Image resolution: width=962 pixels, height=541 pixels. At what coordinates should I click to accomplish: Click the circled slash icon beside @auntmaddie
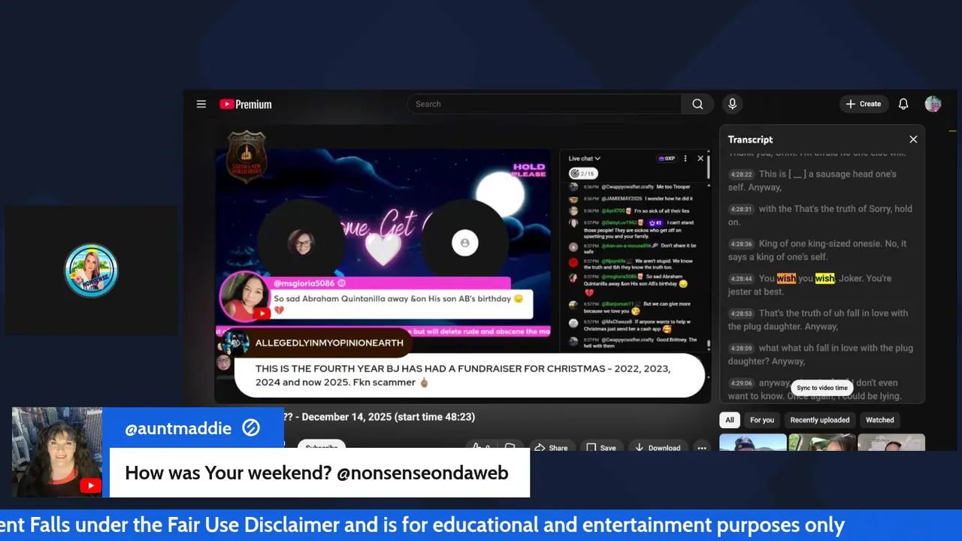(x=251, y=428)
